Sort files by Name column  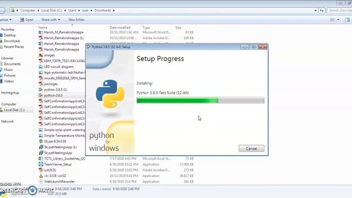43,28
